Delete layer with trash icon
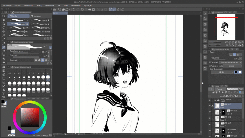245x138 pixels. point(242,96)
